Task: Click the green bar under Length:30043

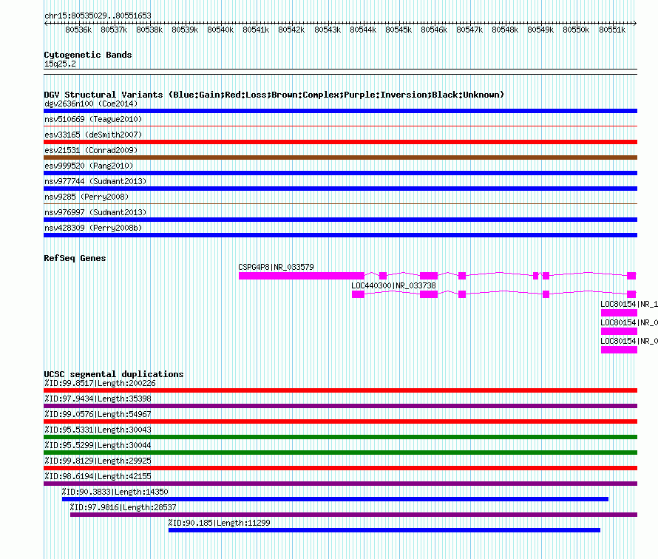Action: [340, 437]
